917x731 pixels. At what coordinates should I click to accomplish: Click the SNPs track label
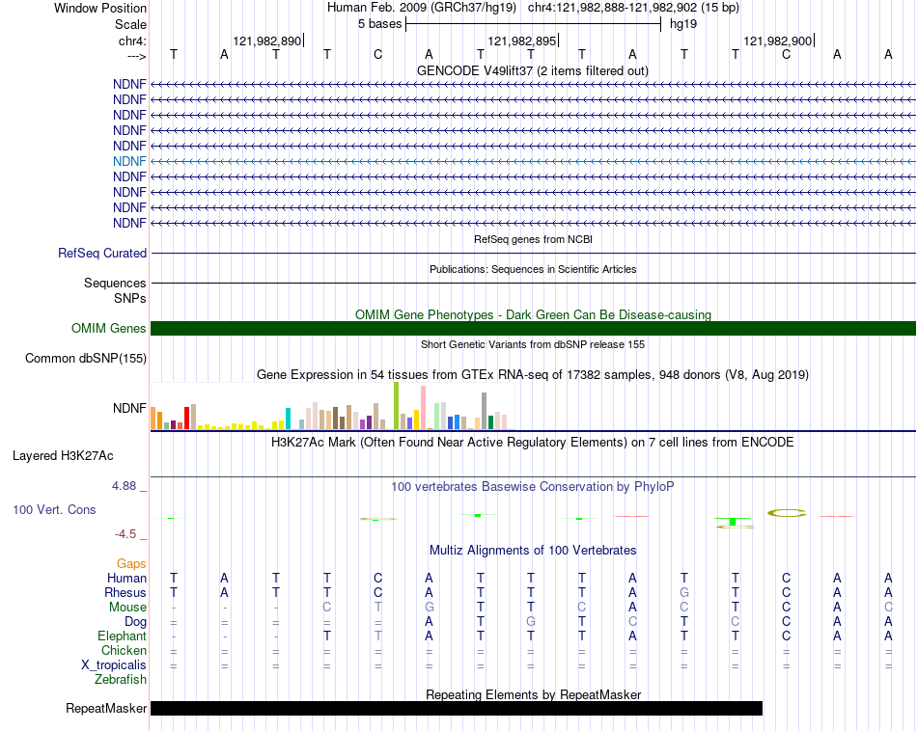(x=130, y=299)
